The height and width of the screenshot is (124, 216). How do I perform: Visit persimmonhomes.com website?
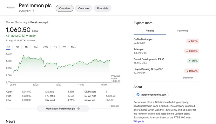click(151, 95)
